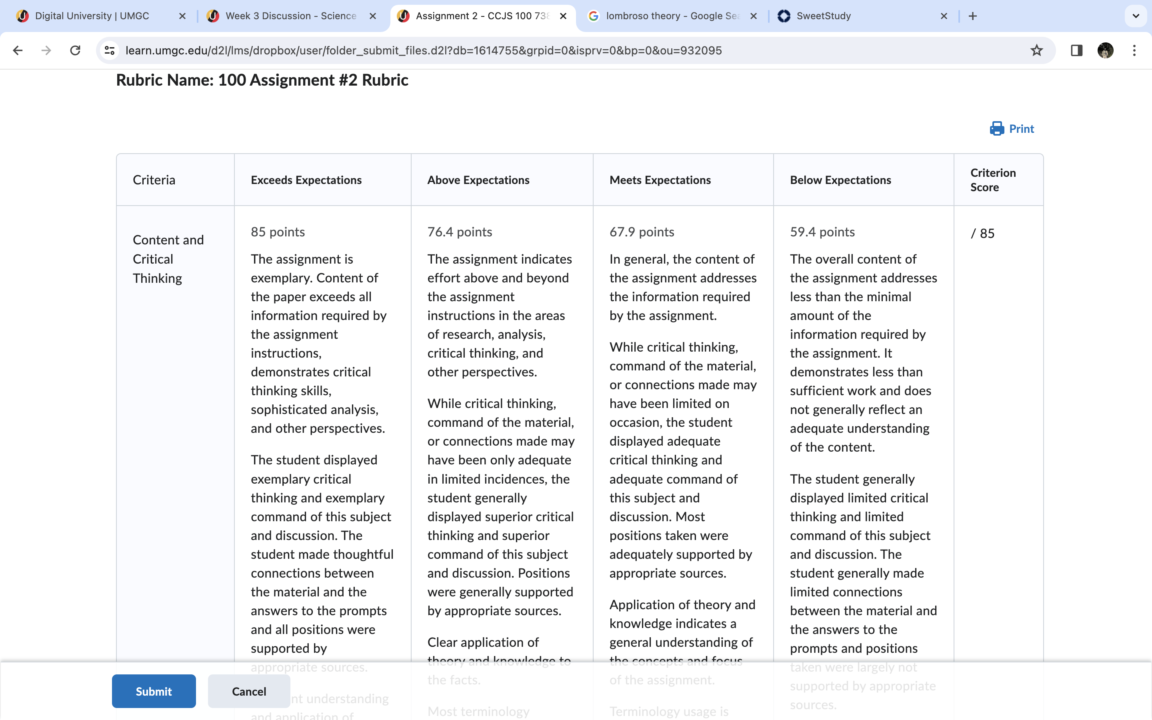
Task: Bookmark this page with the star icon
Action: click(x=1036, y=50)
